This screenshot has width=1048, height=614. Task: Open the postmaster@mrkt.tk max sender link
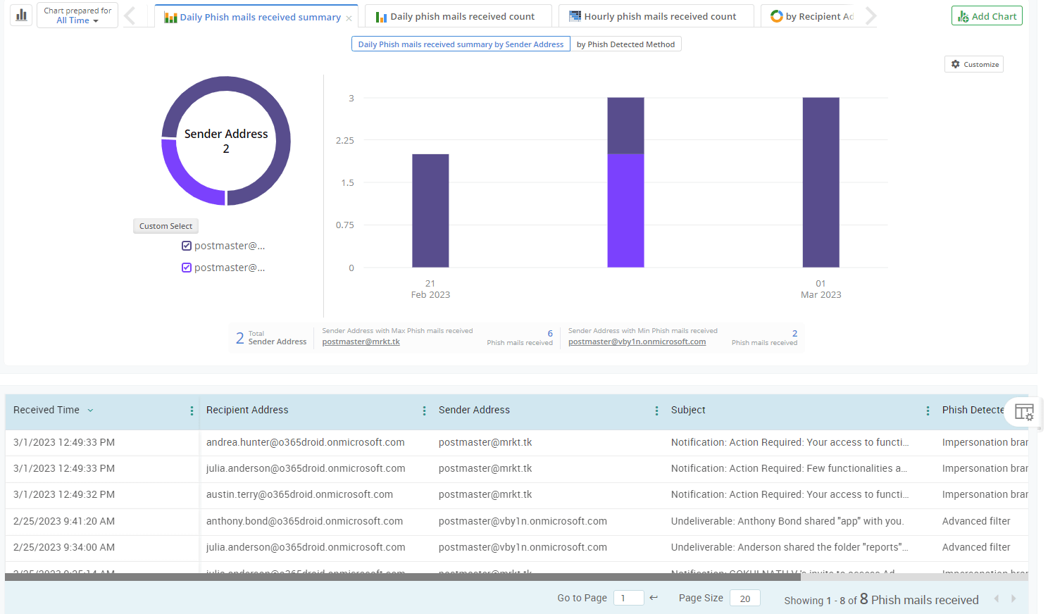[x=361, y=341]
